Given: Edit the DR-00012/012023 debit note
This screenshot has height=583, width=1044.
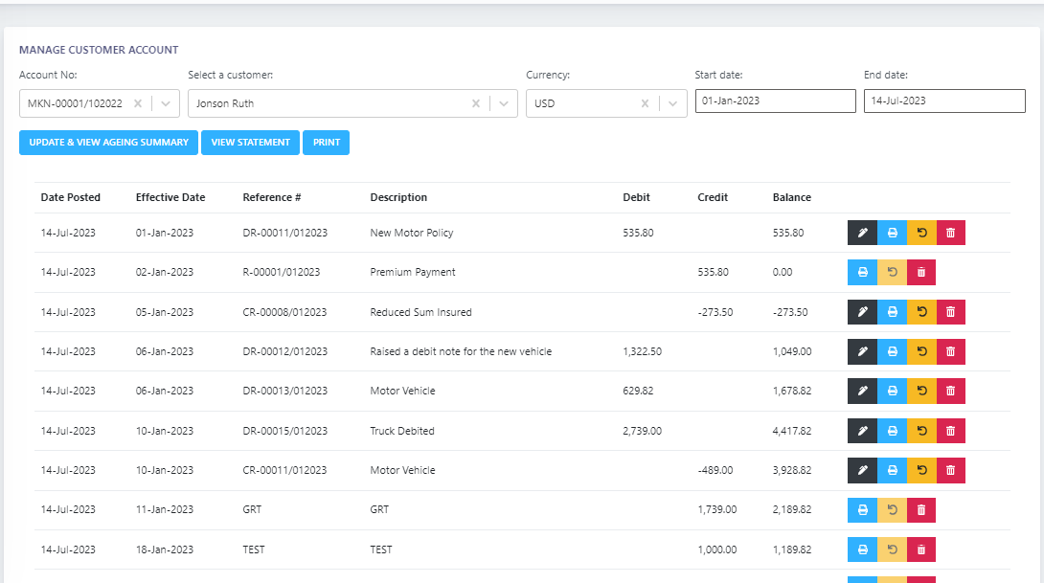Looking at the screenshot, I should 862,351.
